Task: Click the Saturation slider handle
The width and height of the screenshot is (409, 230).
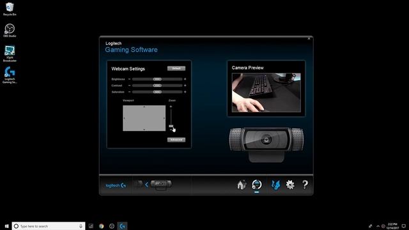Action: tap(157, 92)
